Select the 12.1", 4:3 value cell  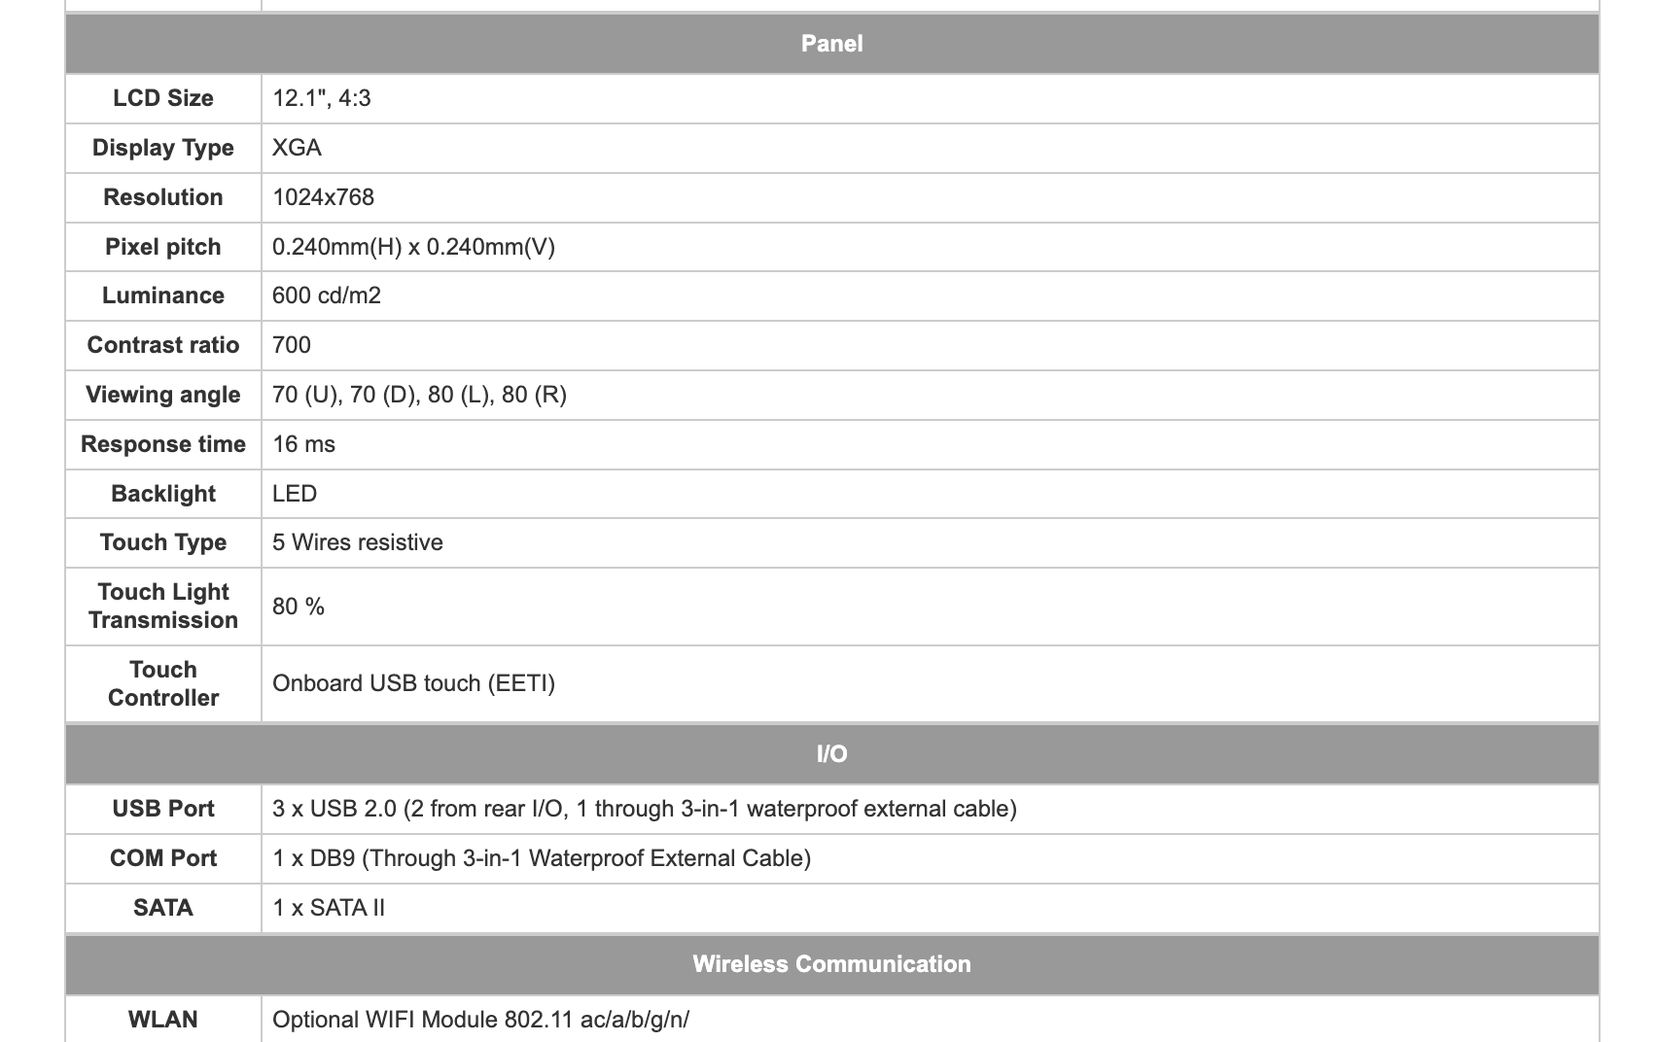tap(930, 98)
